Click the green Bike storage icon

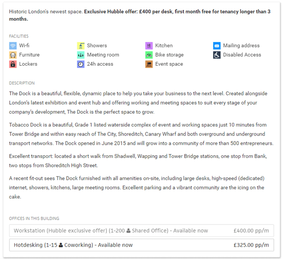coord(149,55)
